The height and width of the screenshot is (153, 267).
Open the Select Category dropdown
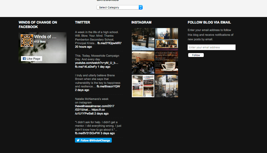[x=120, y=7]
